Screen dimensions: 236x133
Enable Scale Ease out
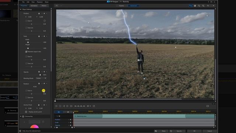(26, 64)
